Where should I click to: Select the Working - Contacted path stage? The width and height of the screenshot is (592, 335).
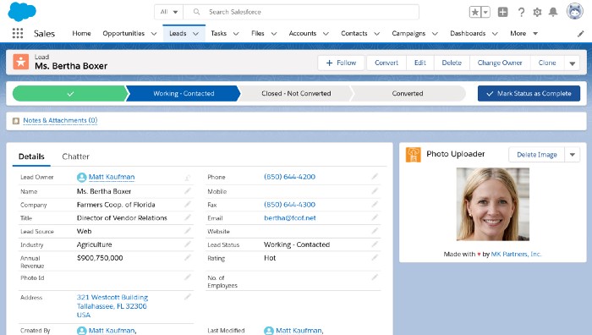click(x=184, y=93)
